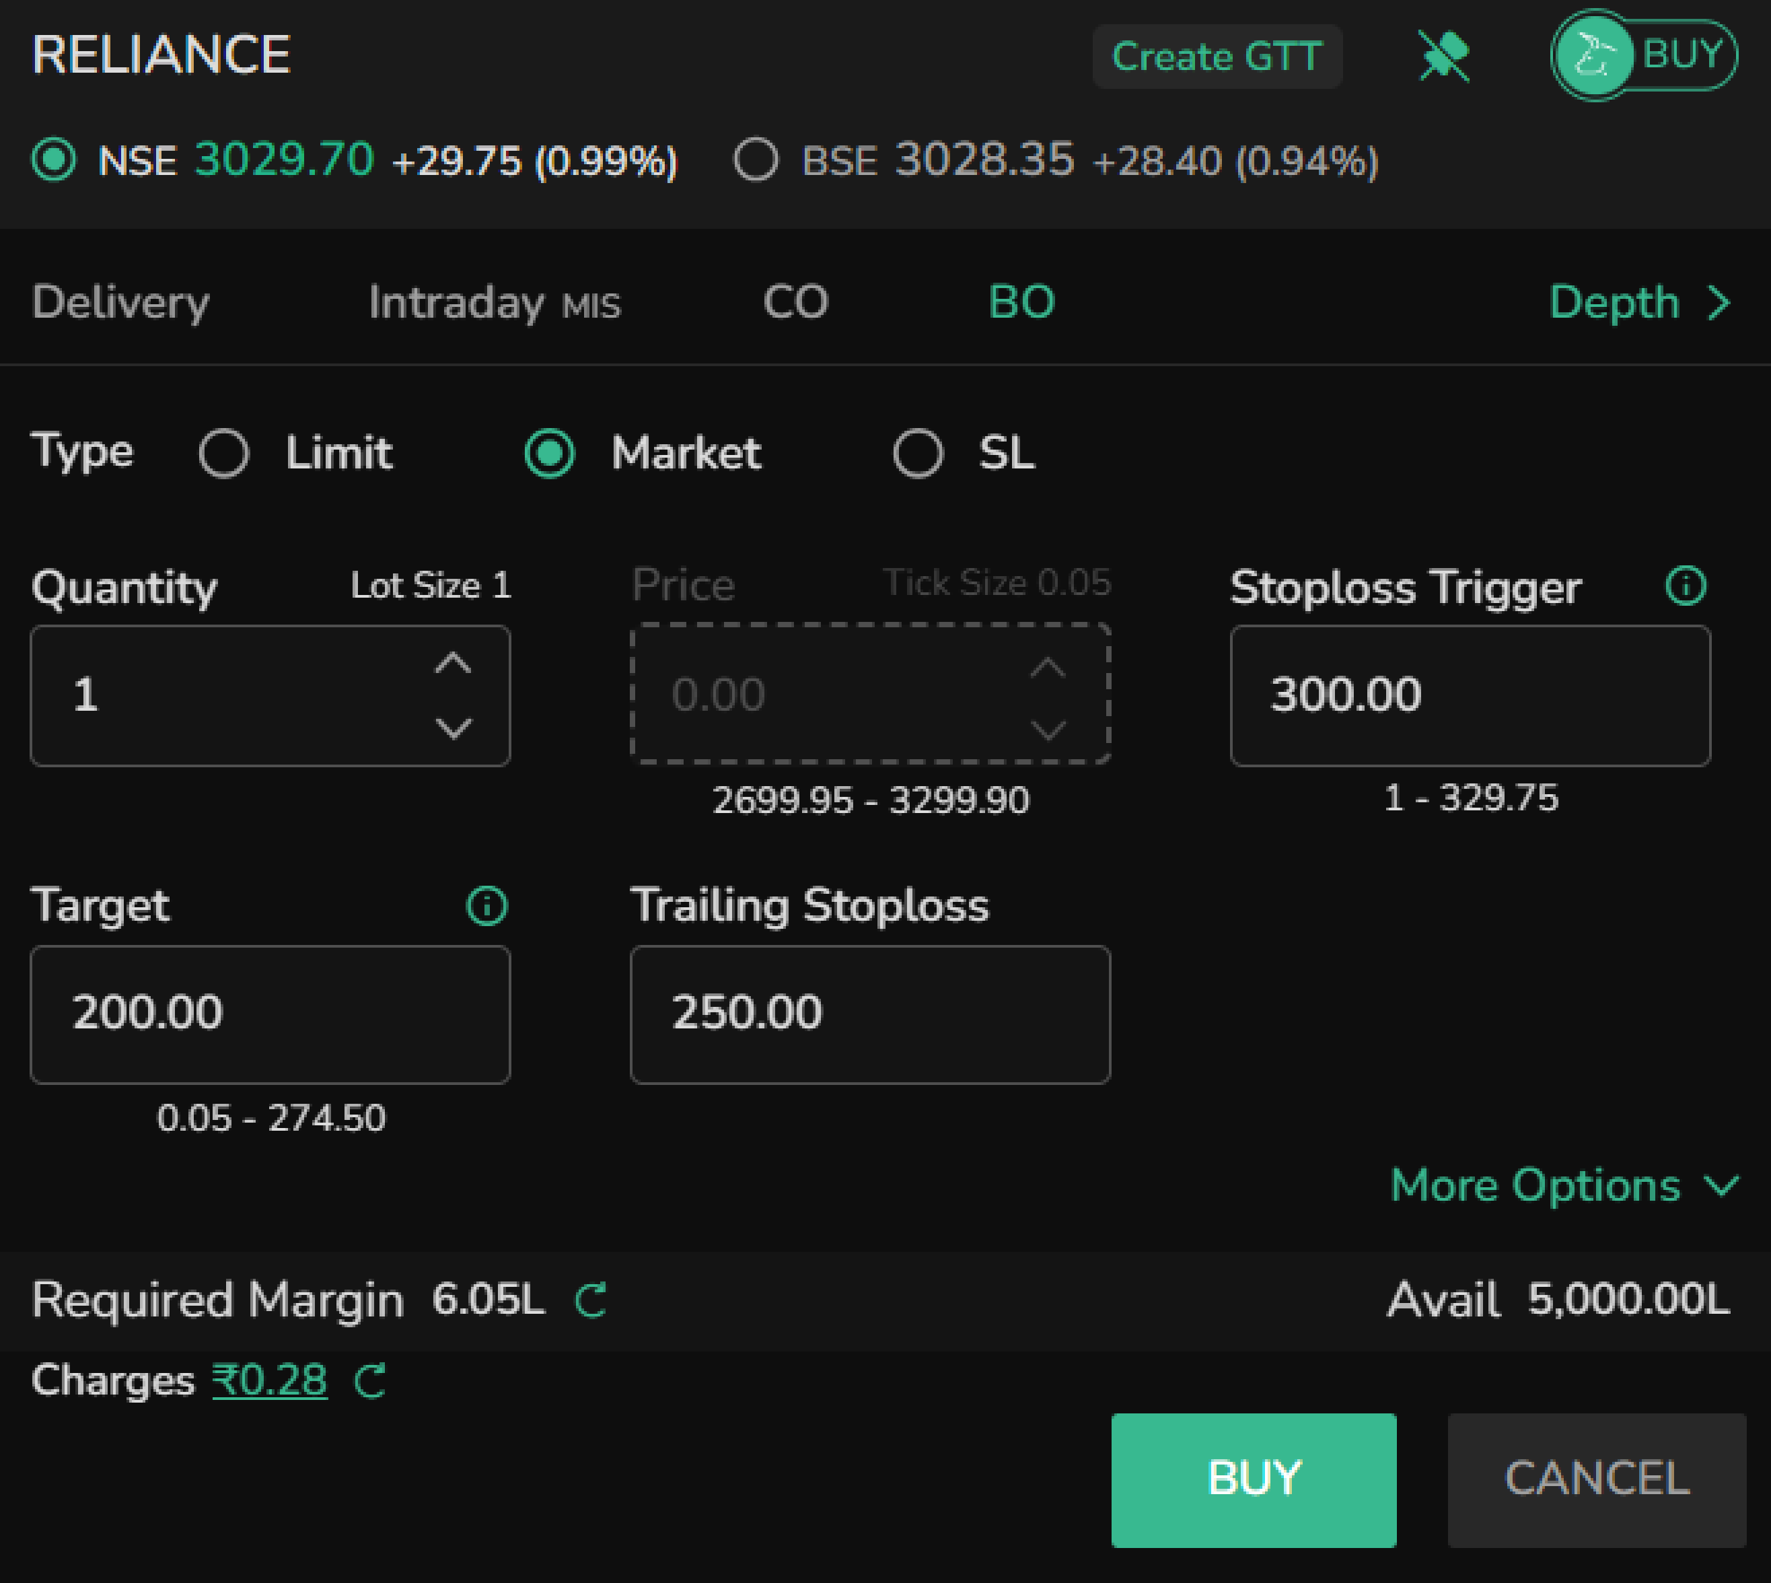Select the NSE exchange radio button
The width and height of the screenshot is (1771, 1583).
coord(54,160)
